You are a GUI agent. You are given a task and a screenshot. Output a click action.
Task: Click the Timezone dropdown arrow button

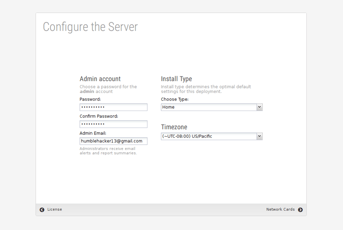(259, 136)
